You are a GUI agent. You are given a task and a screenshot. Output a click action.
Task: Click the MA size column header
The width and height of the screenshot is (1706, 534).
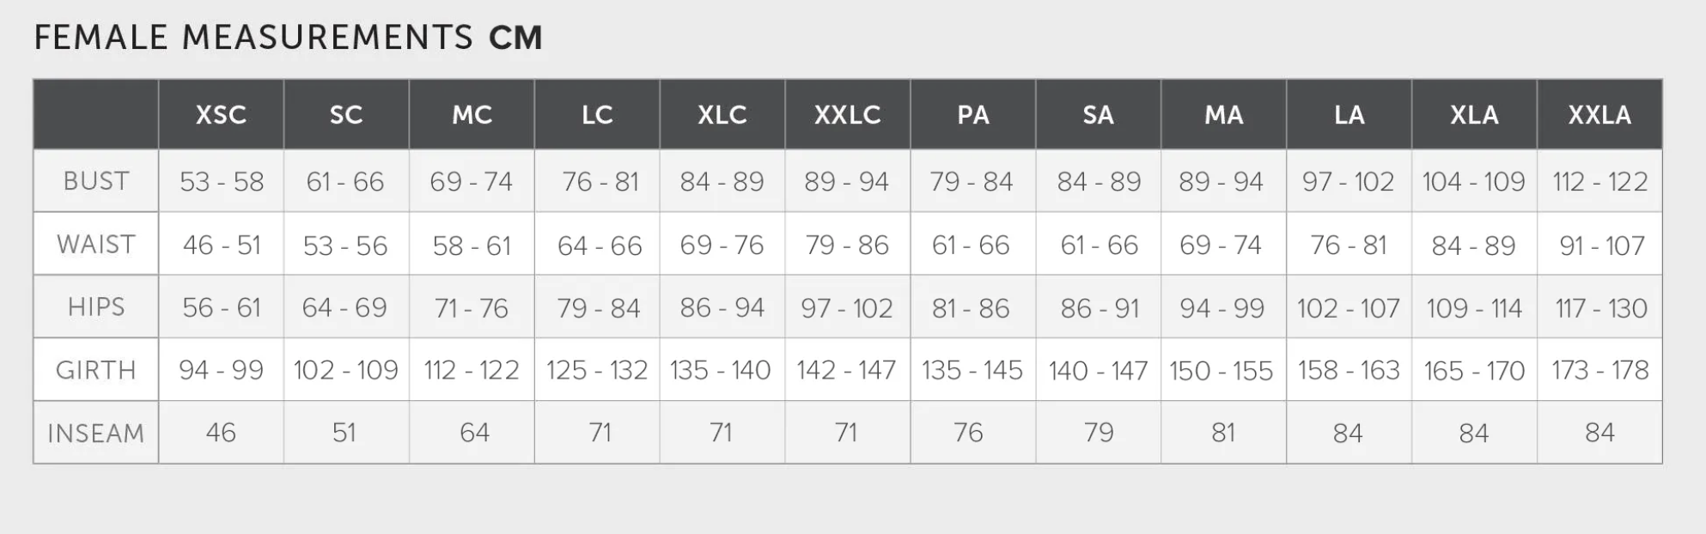coord(1223,115)
